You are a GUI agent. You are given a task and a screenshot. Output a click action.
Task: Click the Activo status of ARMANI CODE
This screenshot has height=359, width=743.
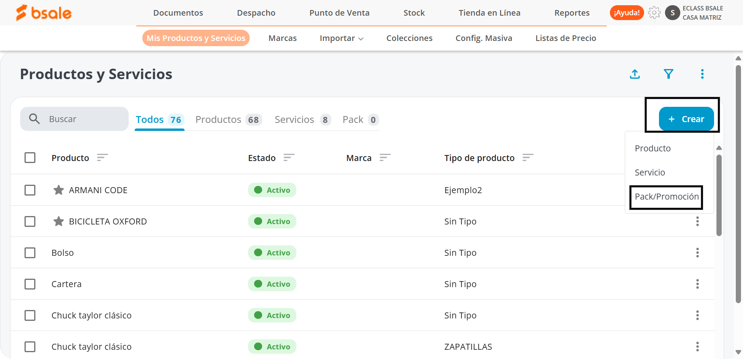tap(272, 190)
